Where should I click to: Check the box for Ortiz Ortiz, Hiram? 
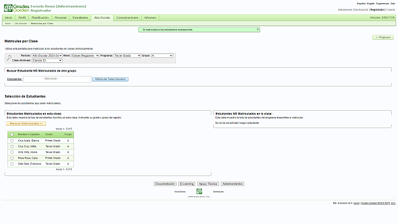coord(12,152)
